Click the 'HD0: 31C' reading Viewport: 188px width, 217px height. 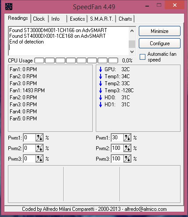[117, 98]
